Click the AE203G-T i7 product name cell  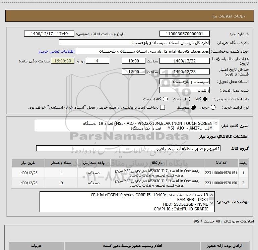point(157,173)
